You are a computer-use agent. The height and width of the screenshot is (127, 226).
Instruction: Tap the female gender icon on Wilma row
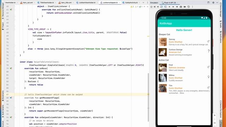click(x=209, y=77)
